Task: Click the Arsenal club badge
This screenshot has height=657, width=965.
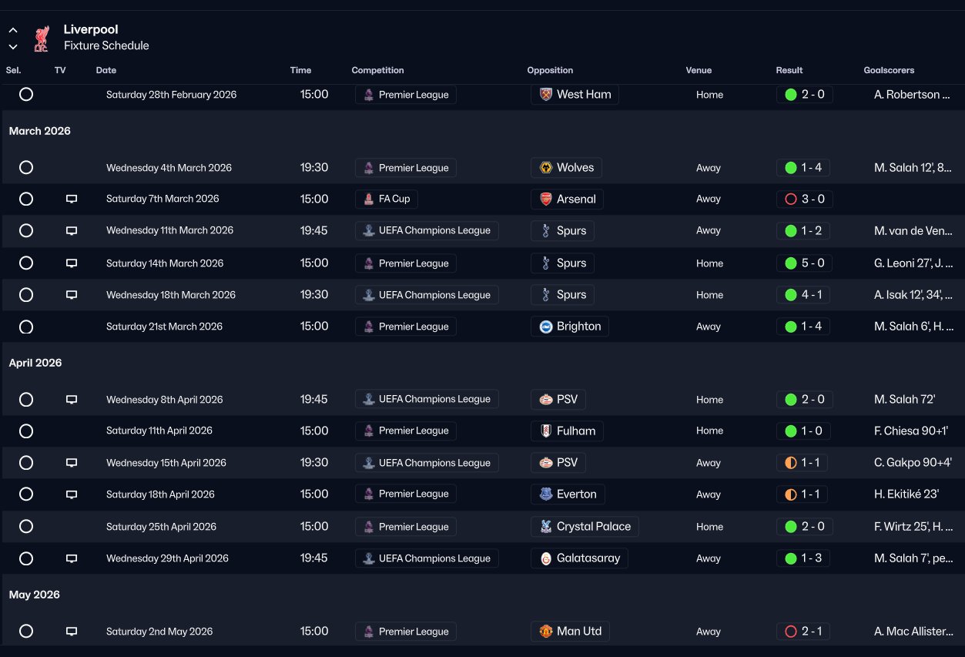Action: click(546, 199)
